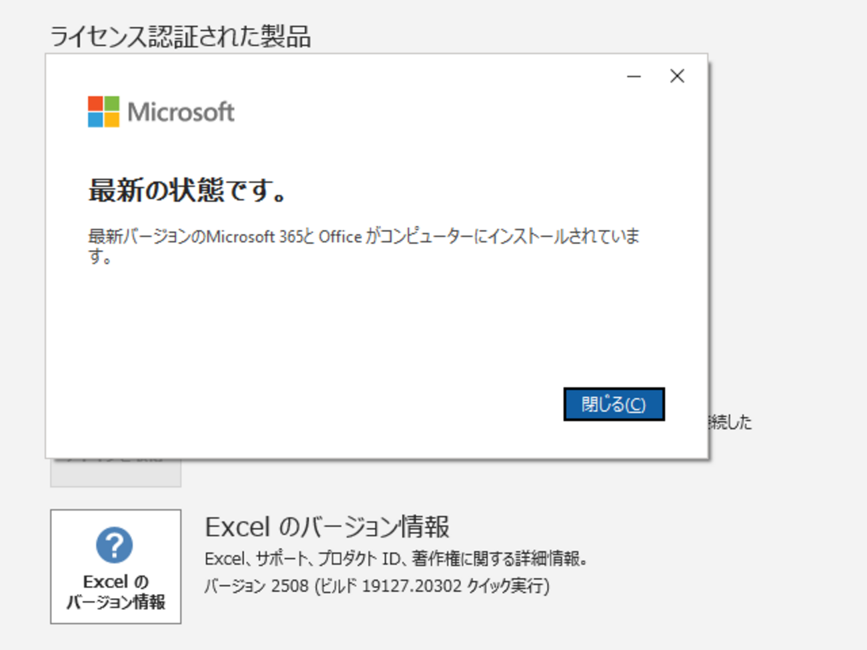Click the large Excel のバージョン情報 heading
The image size is (867, 650).
coord(327,527)
